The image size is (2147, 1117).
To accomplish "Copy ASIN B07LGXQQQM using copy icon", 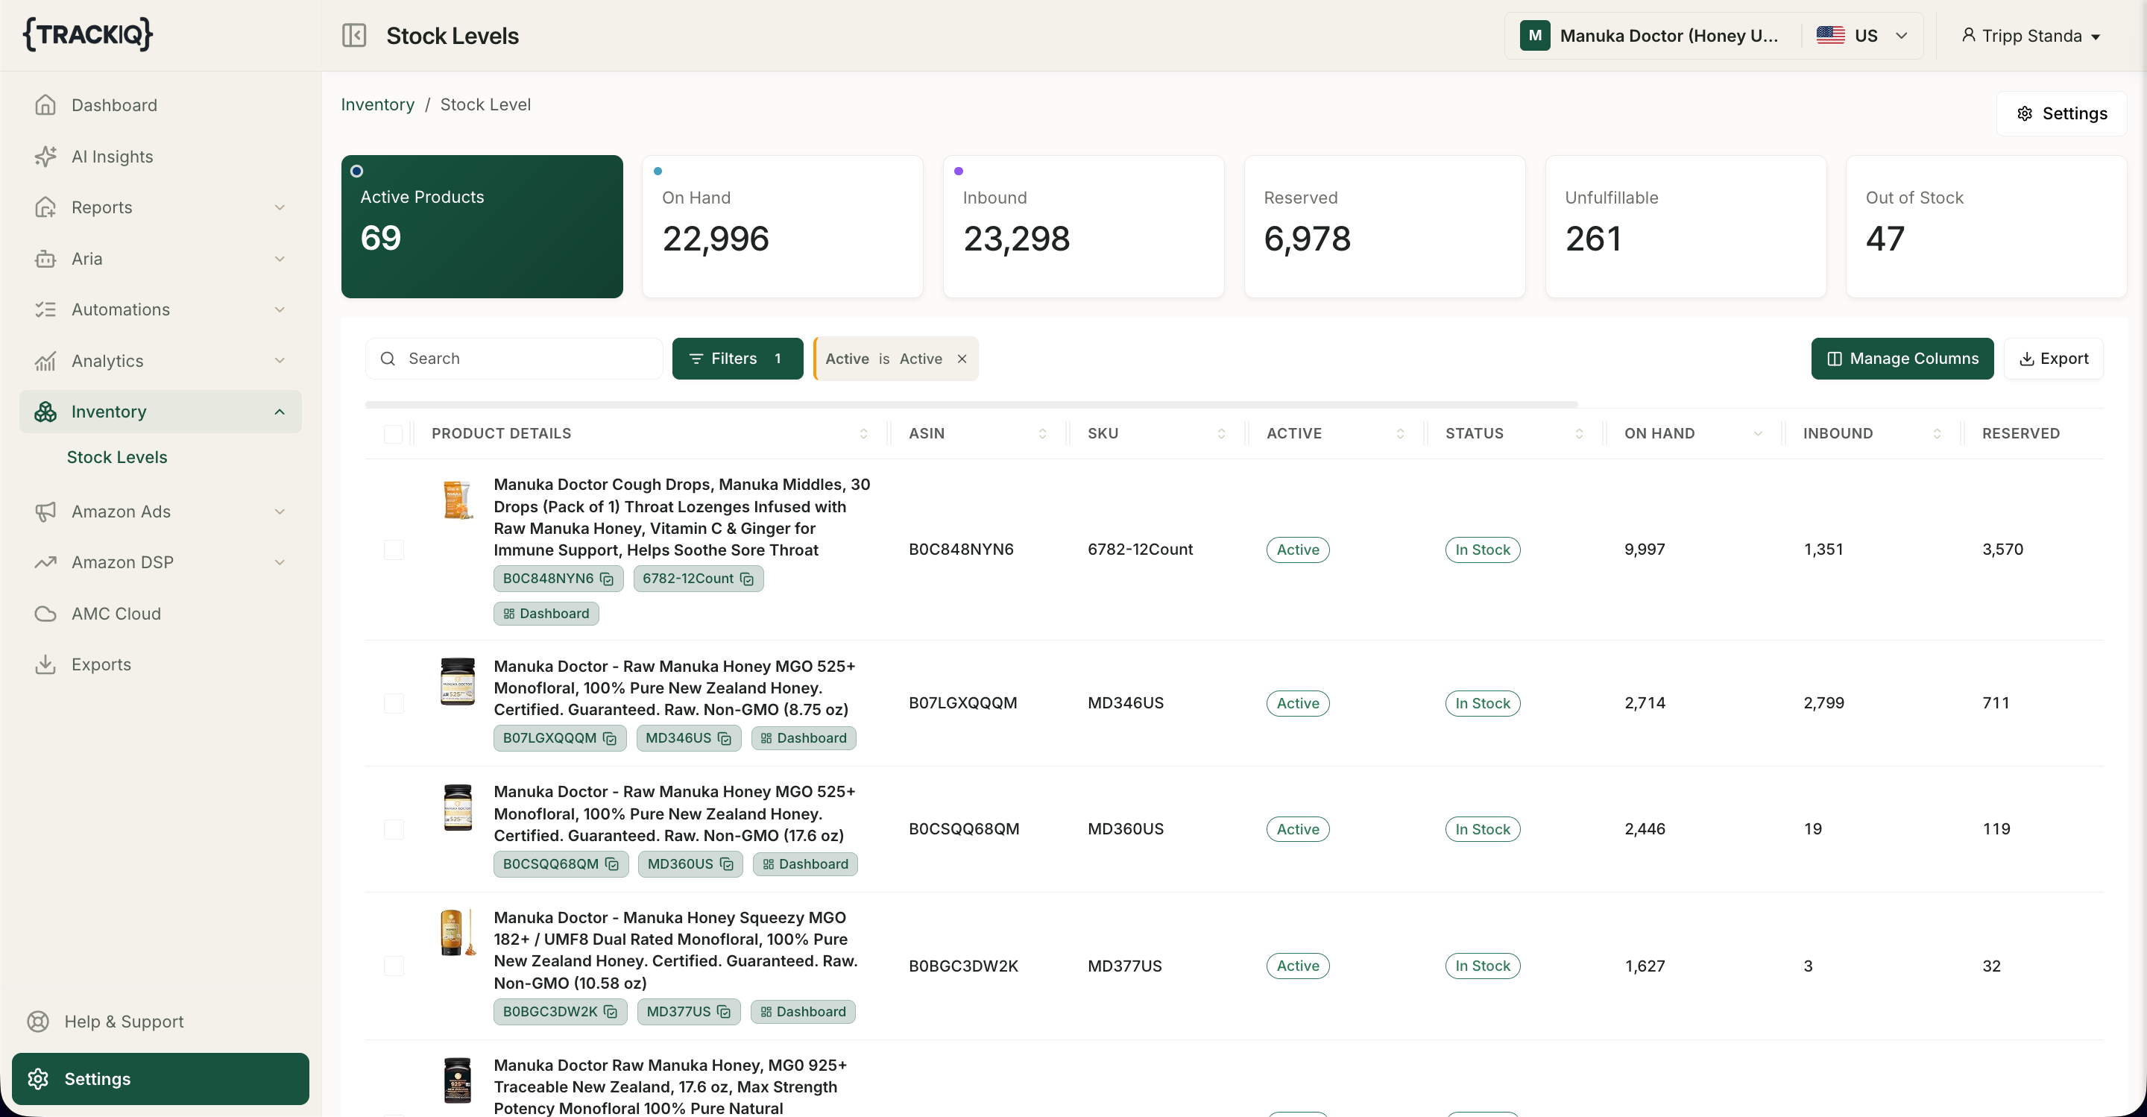I will click(609, 738).
